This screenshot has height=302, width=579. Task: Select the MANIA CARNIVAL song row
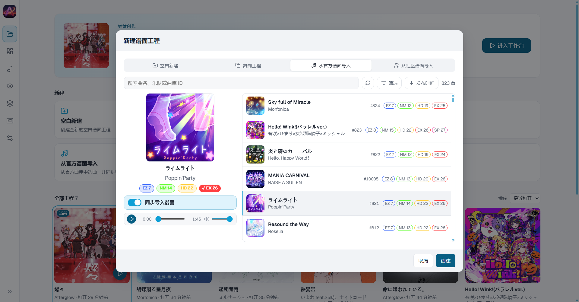coord(347,179)
